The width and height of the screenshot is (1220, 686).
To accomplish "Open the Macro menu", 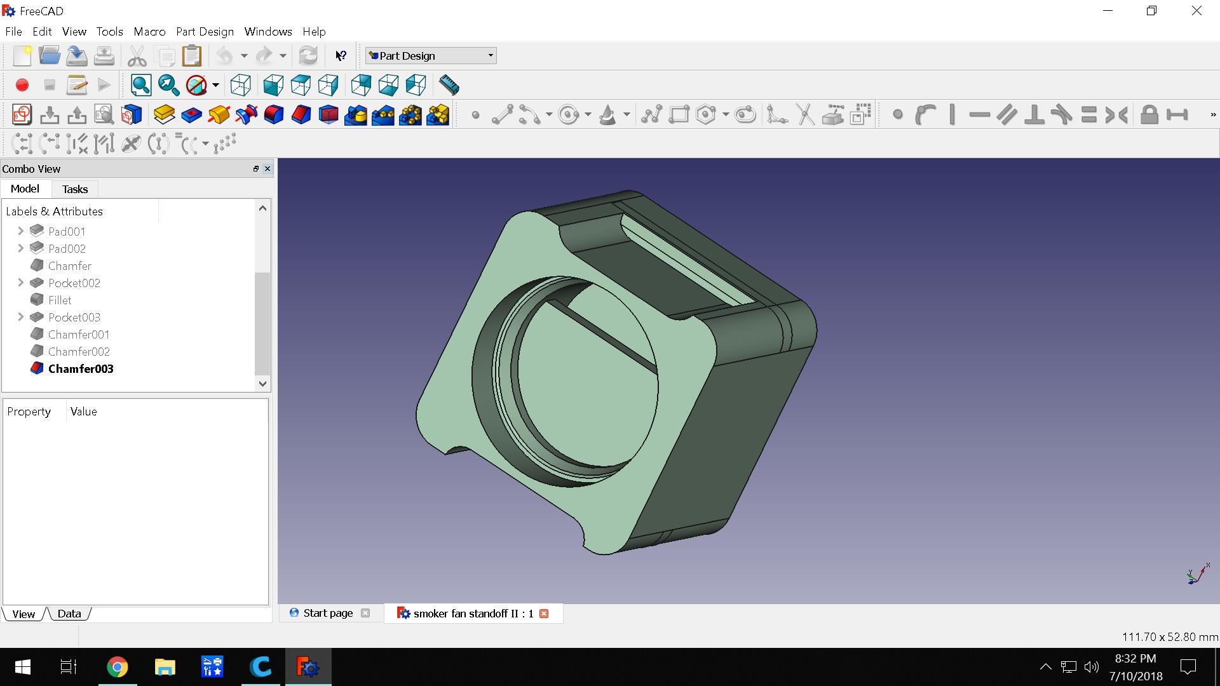I will (x=149, y=32).
